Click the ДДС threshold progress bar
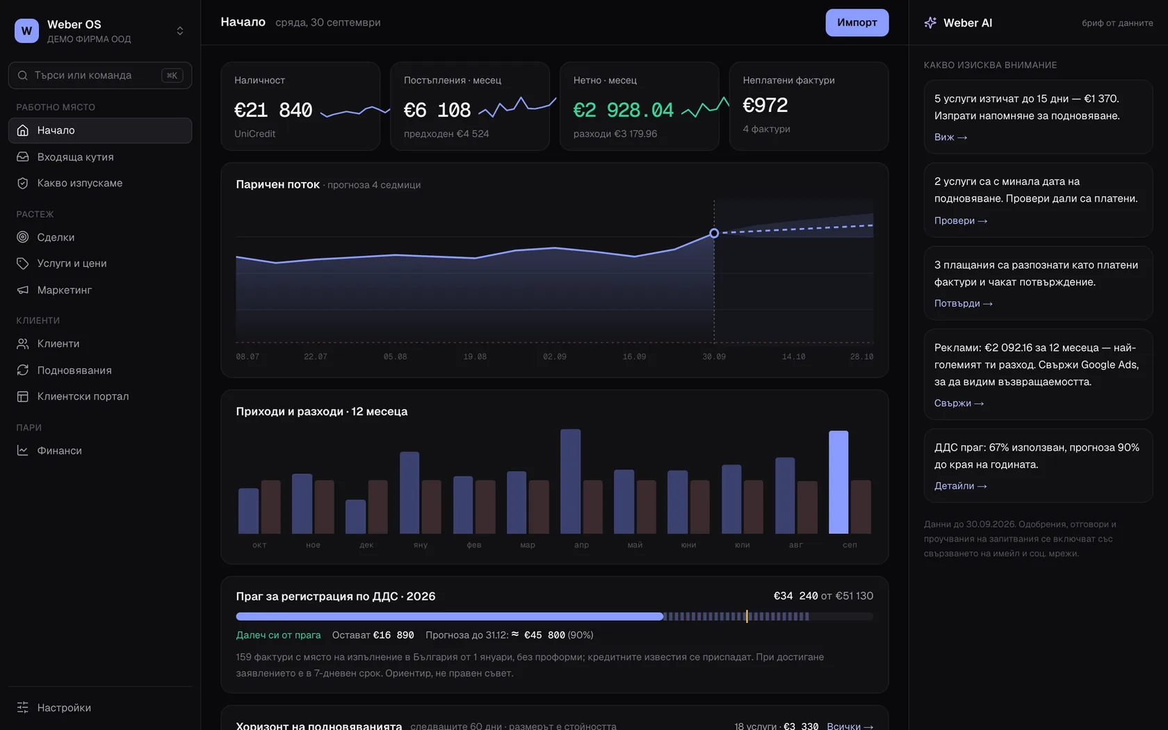Image resolution: width=1168 pixels, height=730 pixels. pyautogui.click(x=554, y=616)
